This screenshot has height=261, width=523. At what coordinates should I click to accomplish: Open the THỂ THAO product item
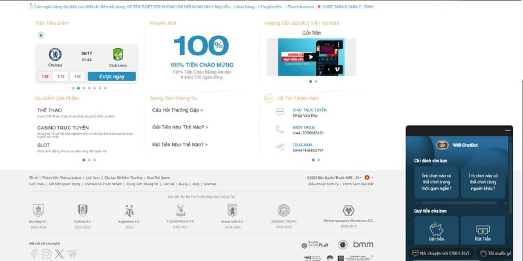coord(50,110)
